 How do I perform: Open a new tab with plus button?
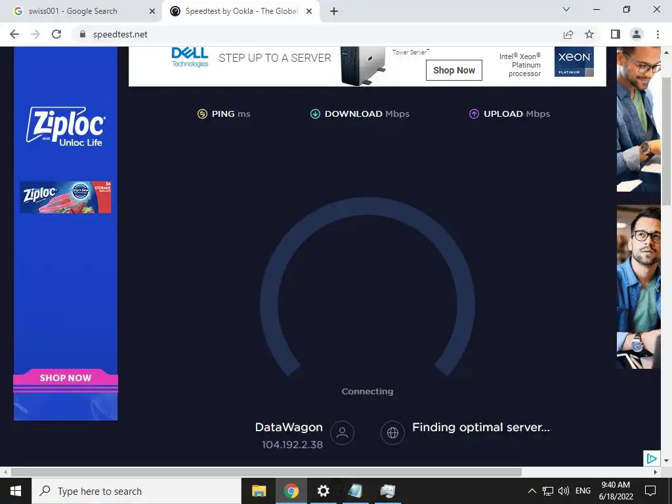pos(334,11)
